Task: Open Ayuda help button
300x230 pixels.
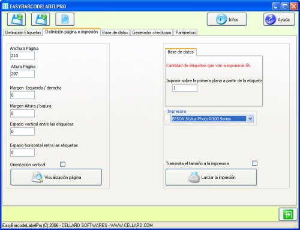Action: (279, 19)
